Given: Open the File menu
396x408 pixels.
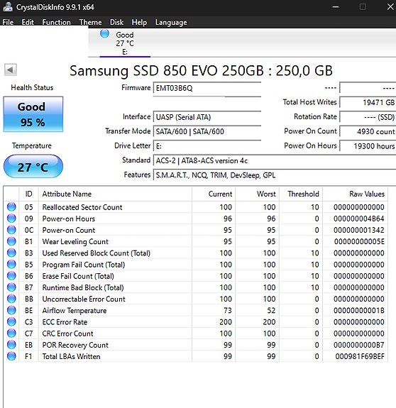Looking at the screenshot, I should (8, 23).
